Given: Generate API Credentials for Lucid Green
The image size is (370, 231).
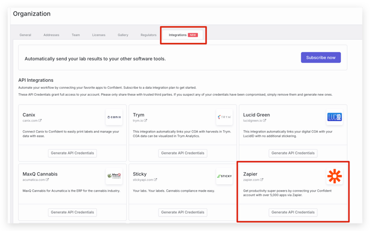Looking at the screenshot, I should (293, 153).
